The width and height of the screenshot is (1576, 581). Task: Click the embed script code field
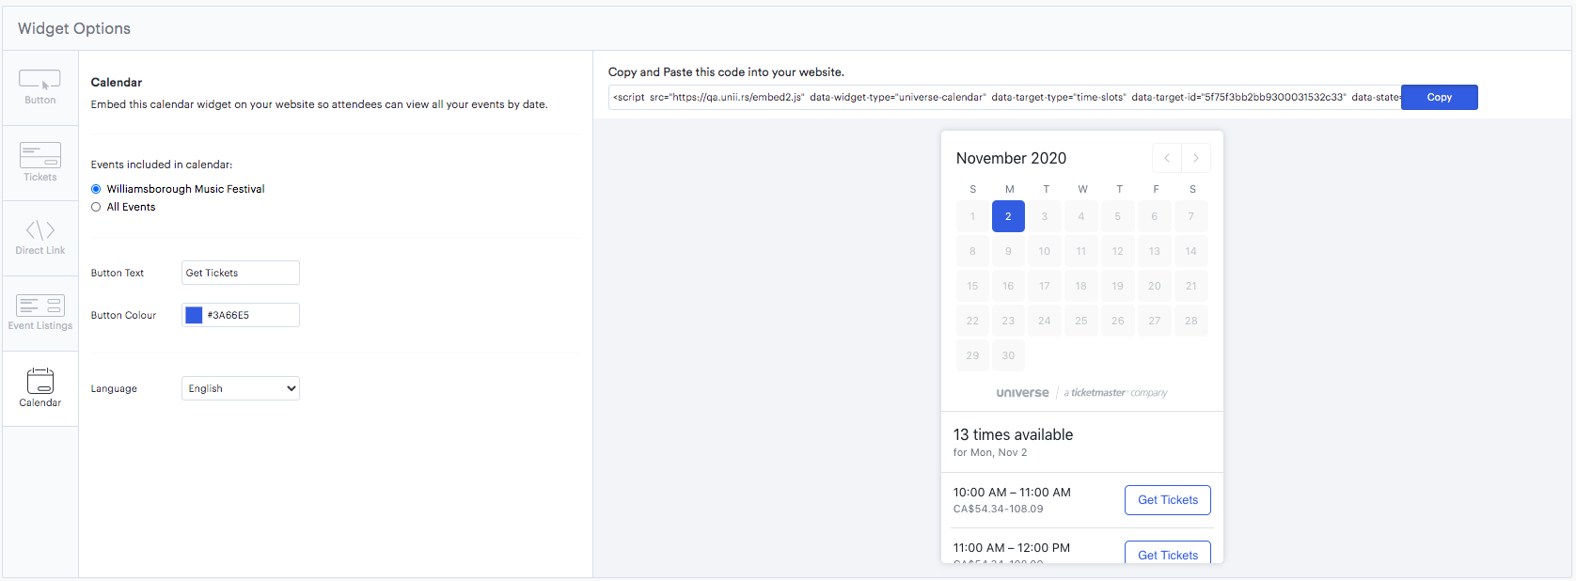pyautogui.click(x=1004, y=97)
